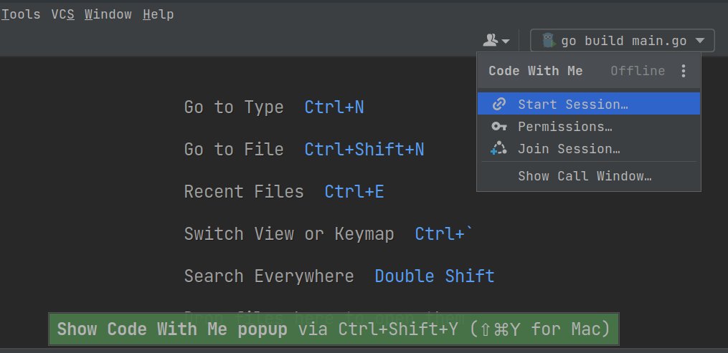Click the green Show Code With Me popup banner
This screenshot has width=728, height=353.
334,329
